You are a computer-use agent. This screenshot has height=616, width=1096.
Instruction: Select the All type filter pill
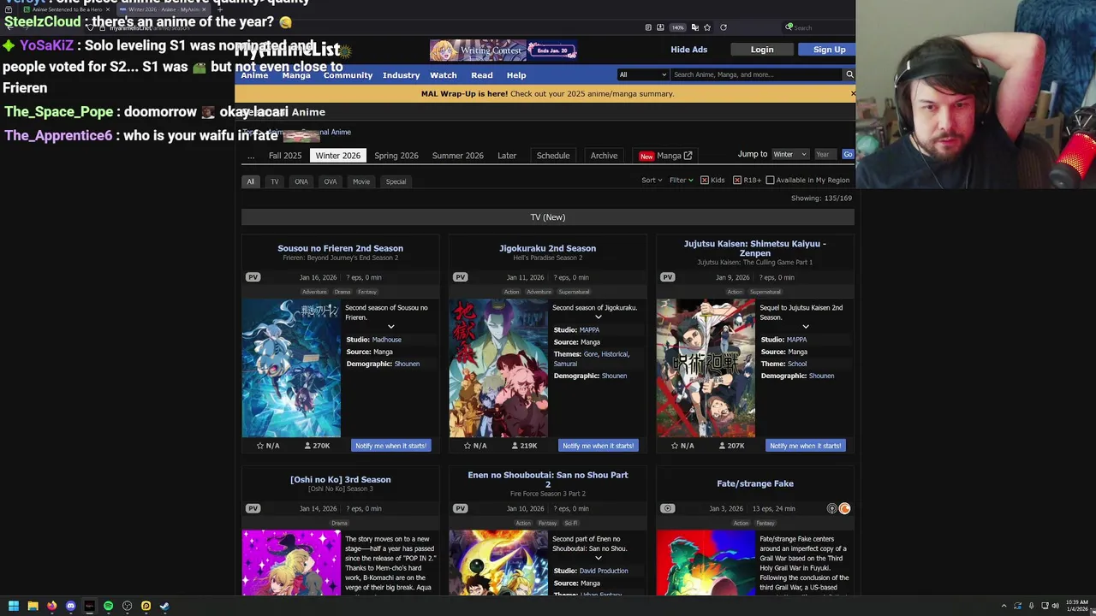pos(251,181)
